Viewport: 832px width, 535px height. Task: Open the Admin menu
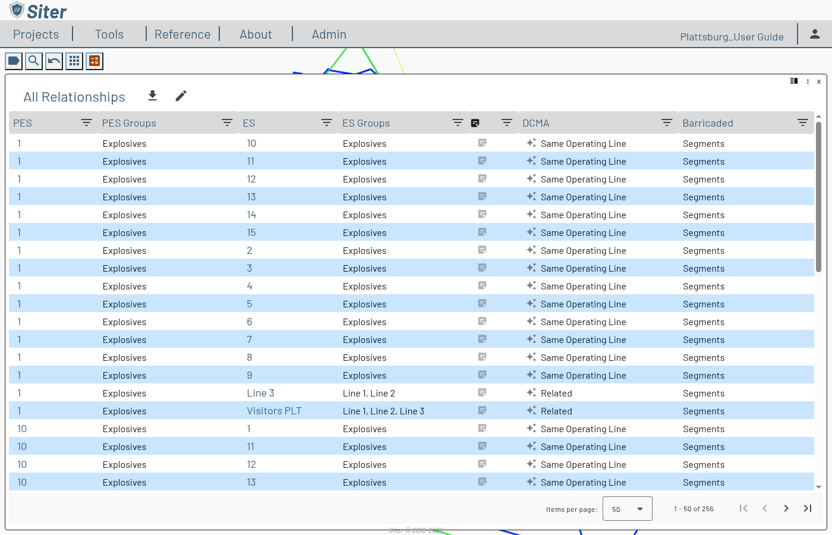click(329, 34)
